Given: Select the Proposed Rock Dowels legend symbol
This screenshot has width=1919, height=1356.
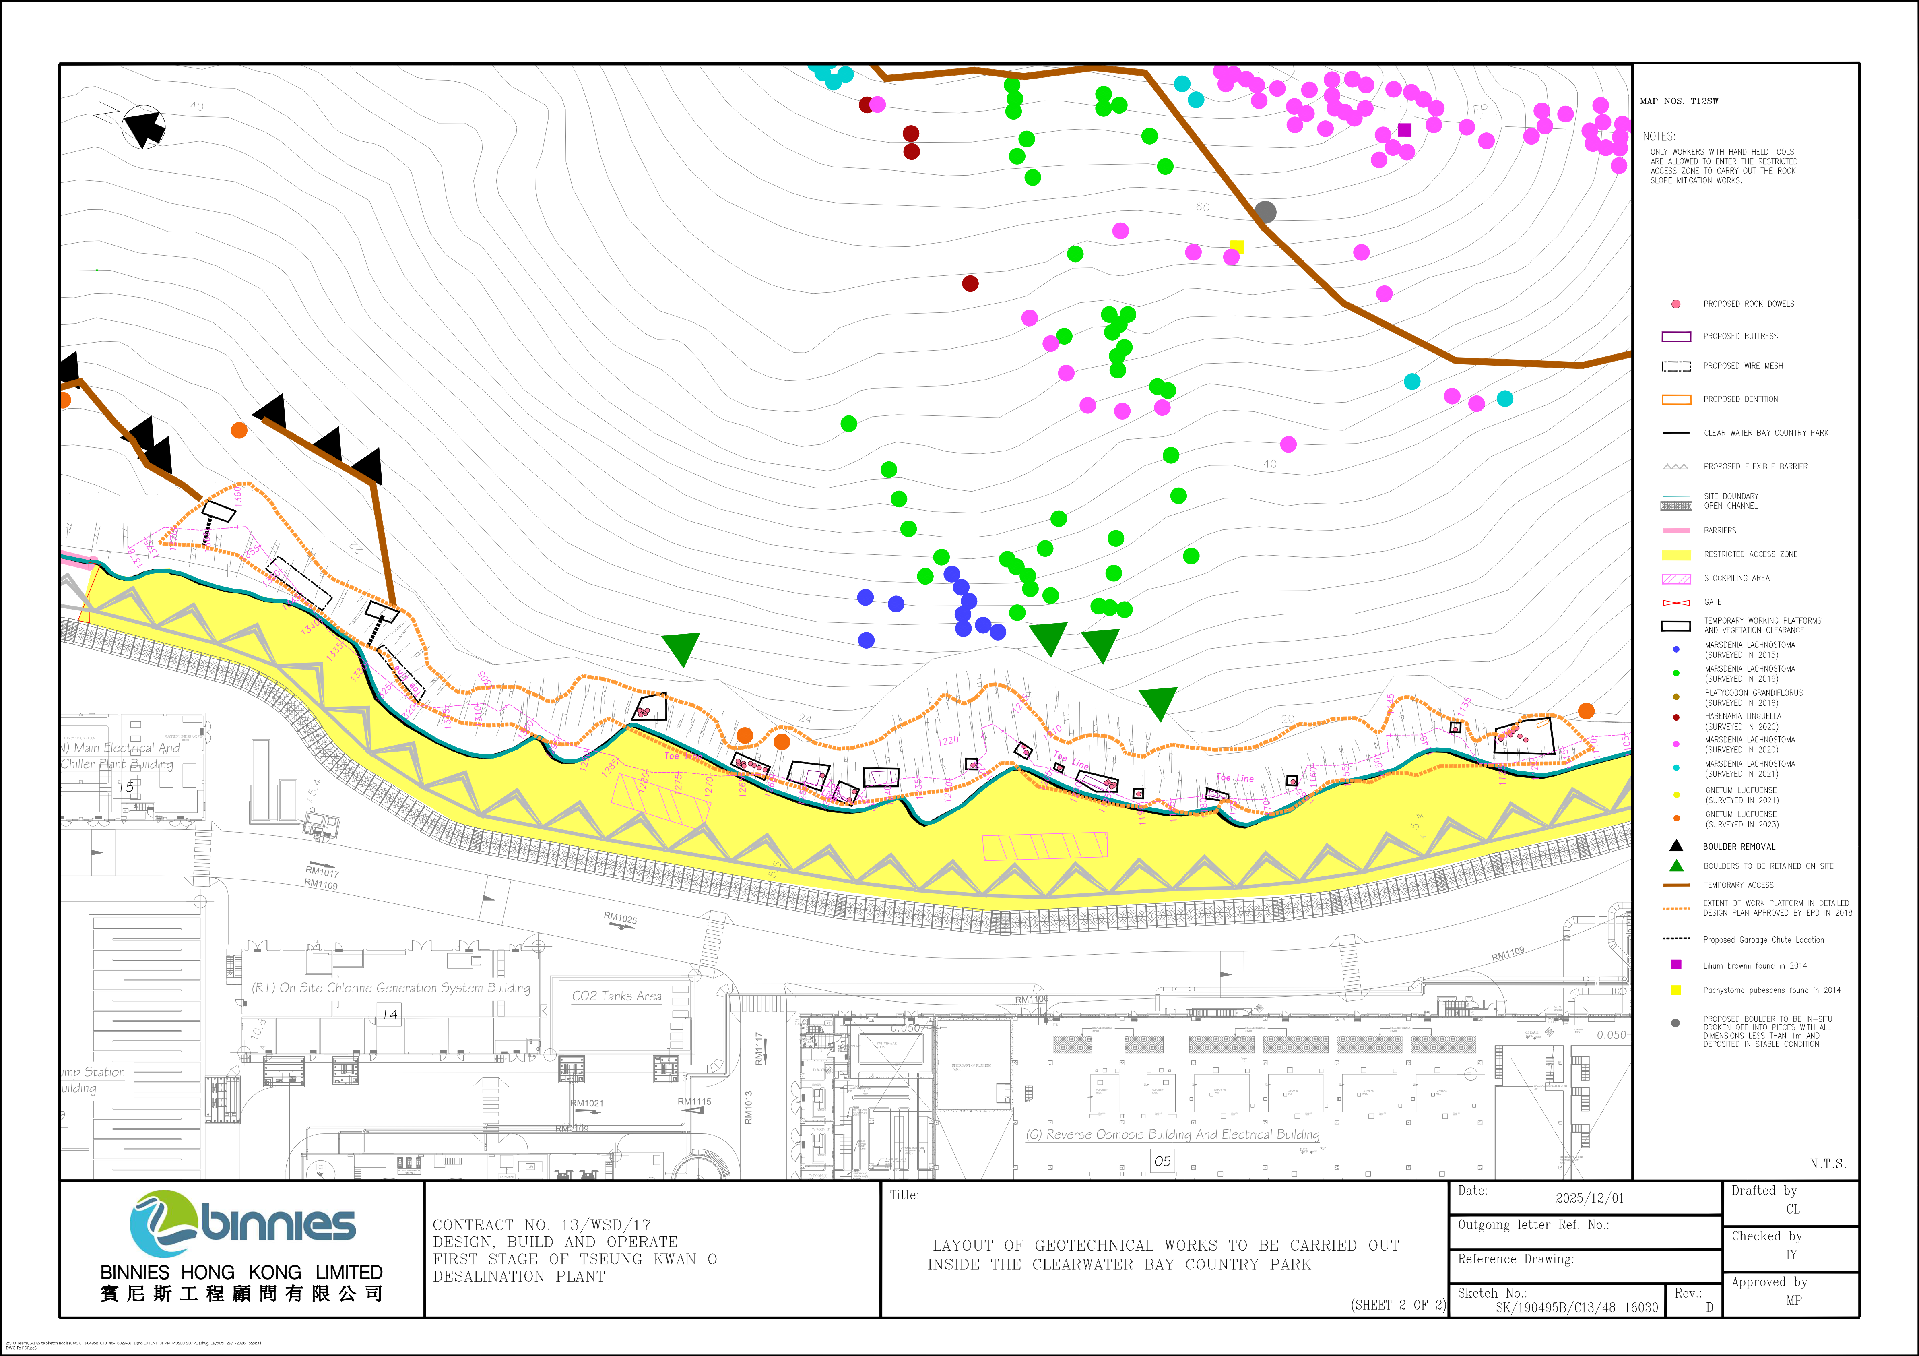Looking at the screenshot, I should pos(1676,304).
